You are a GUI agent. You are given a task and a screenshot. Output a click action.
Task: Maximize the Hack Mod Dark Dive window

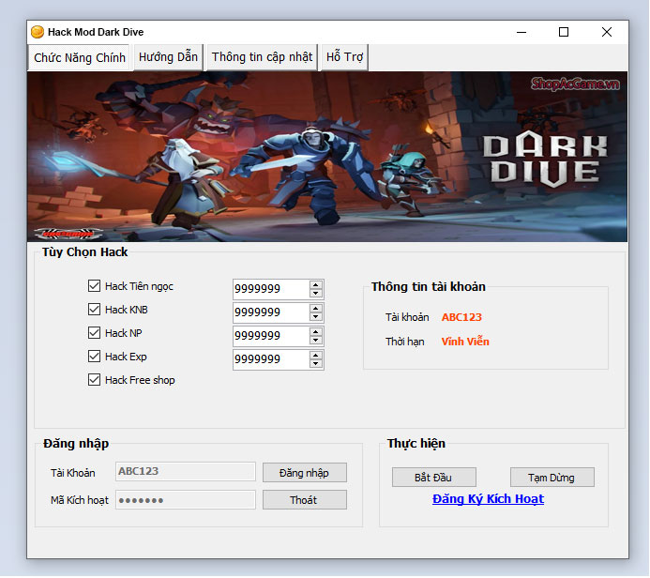(564, 32)
